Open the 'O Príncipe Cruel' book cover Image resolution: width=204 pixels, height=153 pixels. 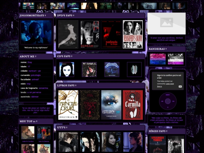[x=68, y=105]
